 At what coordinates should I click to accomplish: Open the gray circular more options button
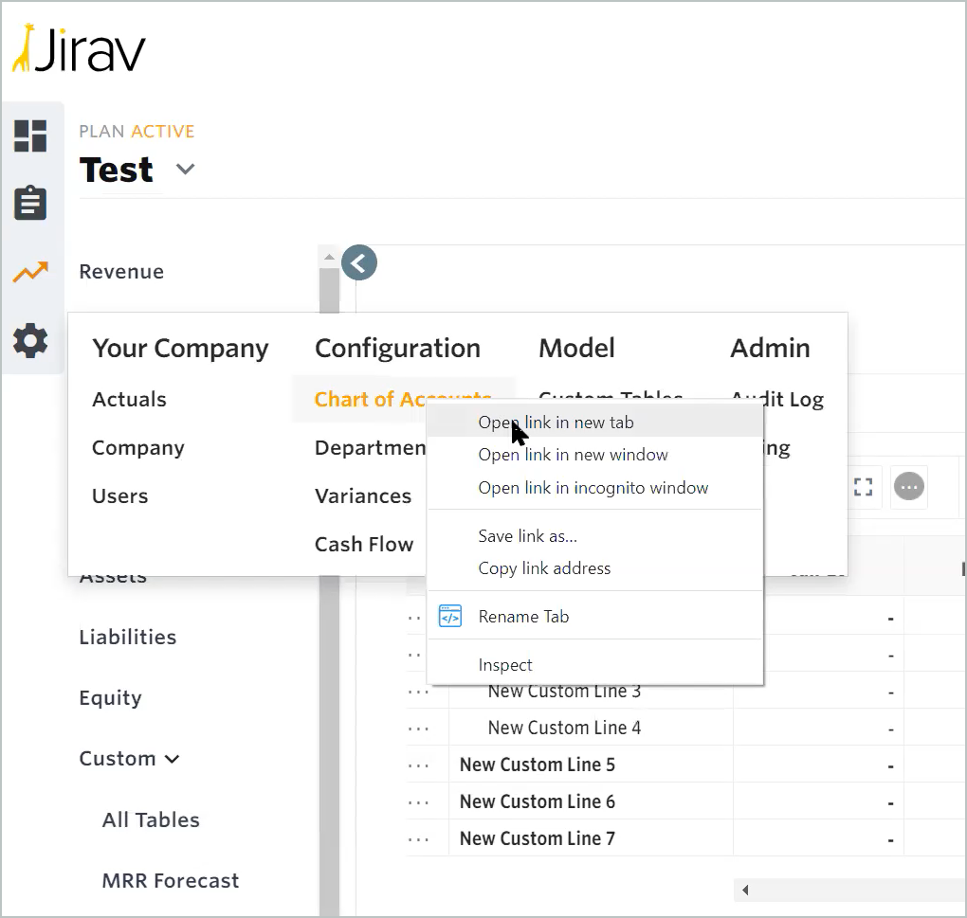909,487
